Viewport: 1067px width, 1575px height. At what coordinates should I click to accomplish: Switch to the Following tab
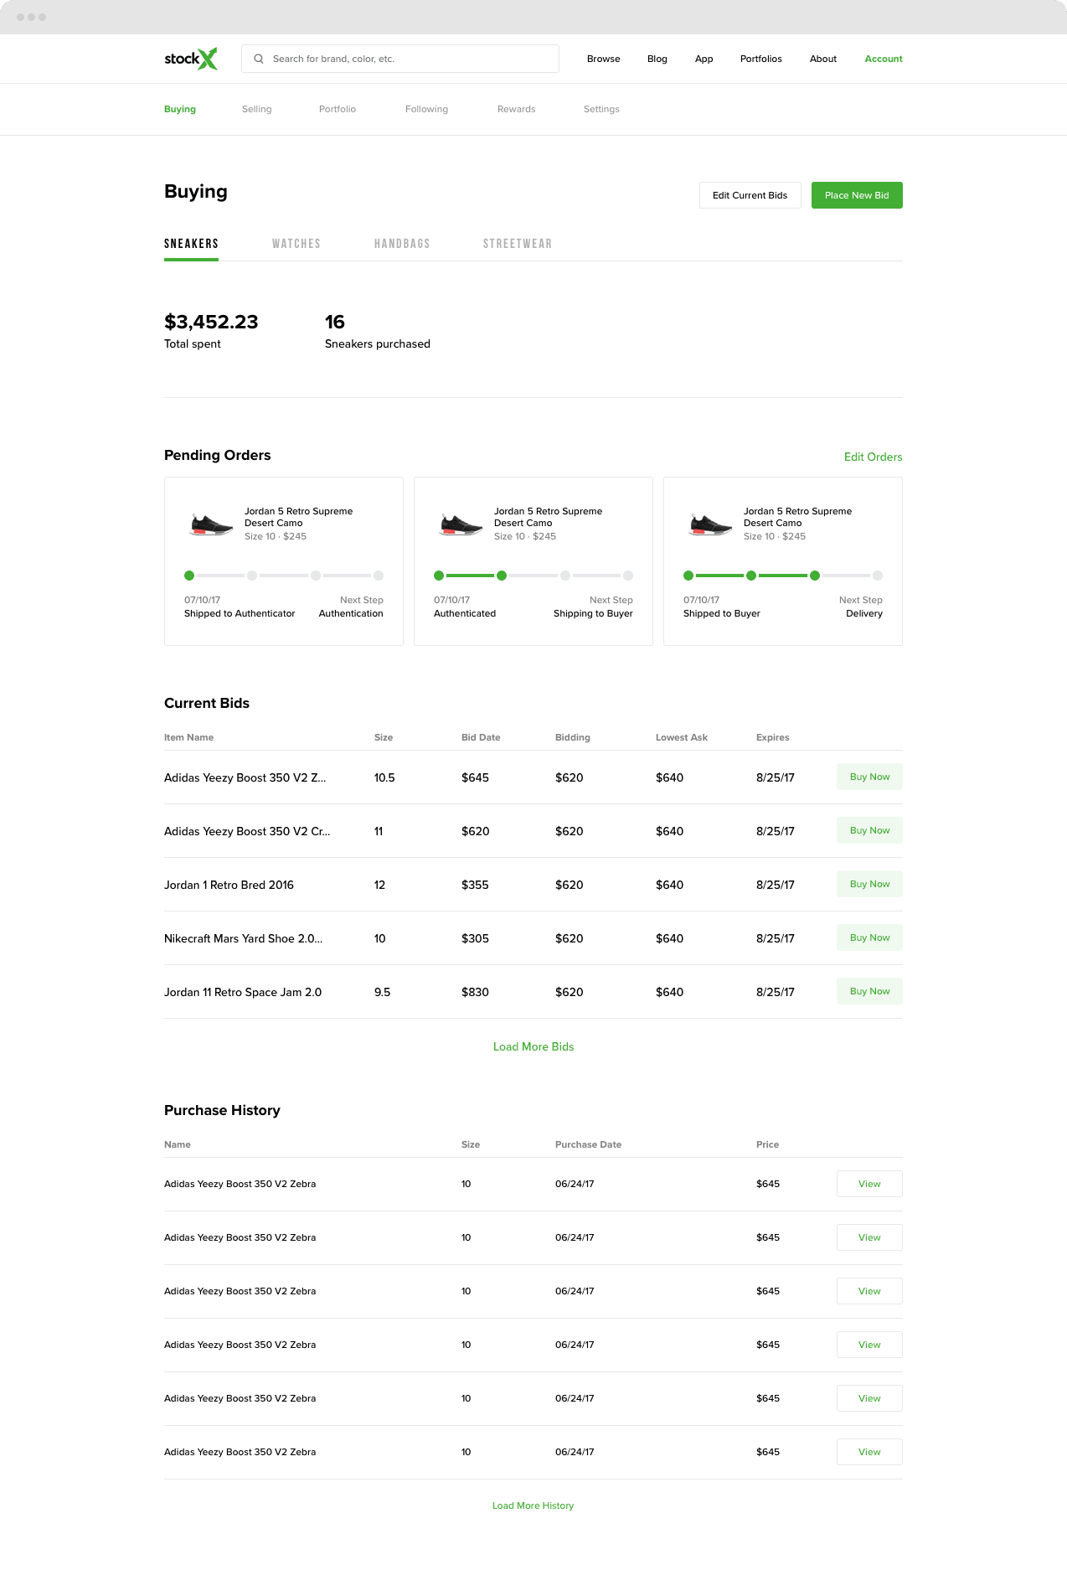(427, 109)
